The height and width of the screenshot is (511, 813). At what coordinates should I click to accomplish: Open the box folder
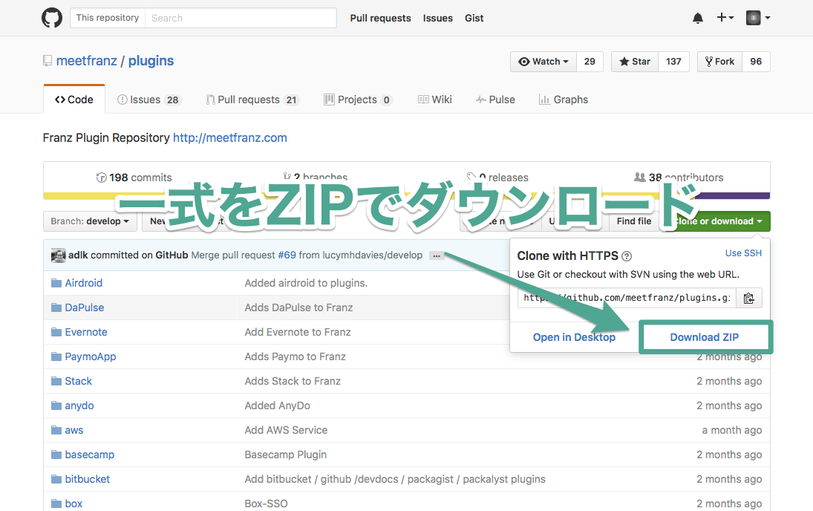point(74,504)
